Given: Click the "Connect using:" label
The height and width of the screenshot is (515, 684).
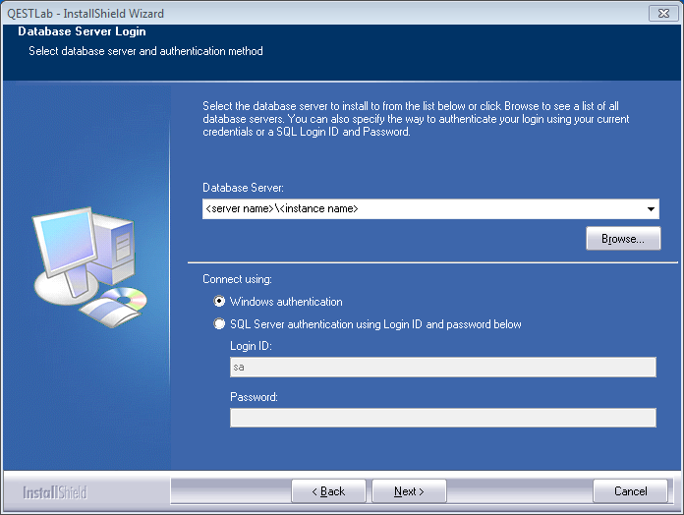Looking at the screenshot, I should pos(237,280).
